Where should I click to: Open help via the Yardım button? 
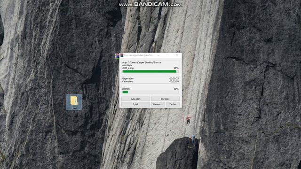point(173,104)
